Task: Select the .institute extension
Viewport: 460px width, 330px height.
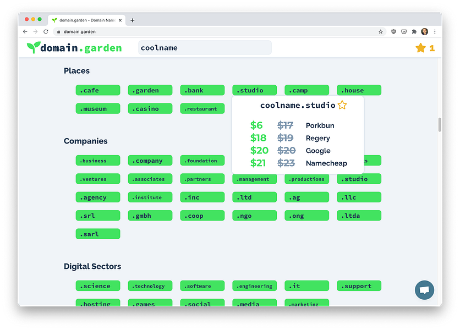Action: coord(150,197)
